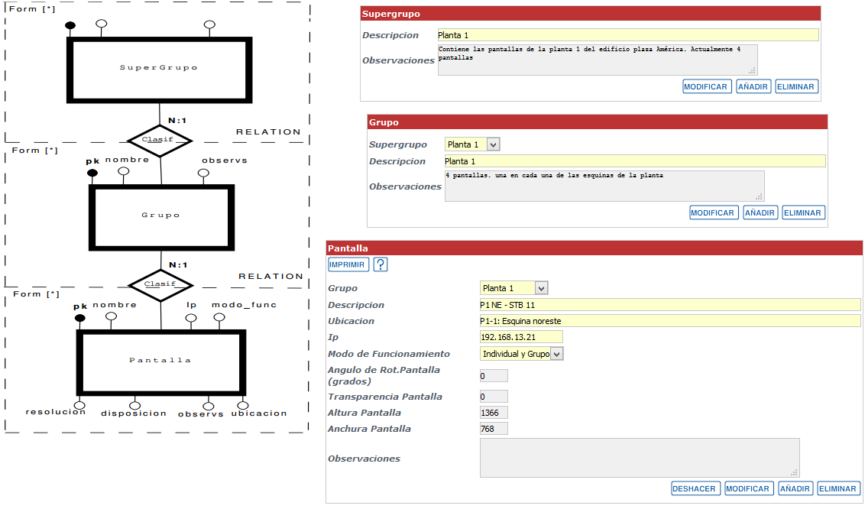Click Ip attribute circle on Pantalla entity
The image size is (865, 509).
coord(191,318)
